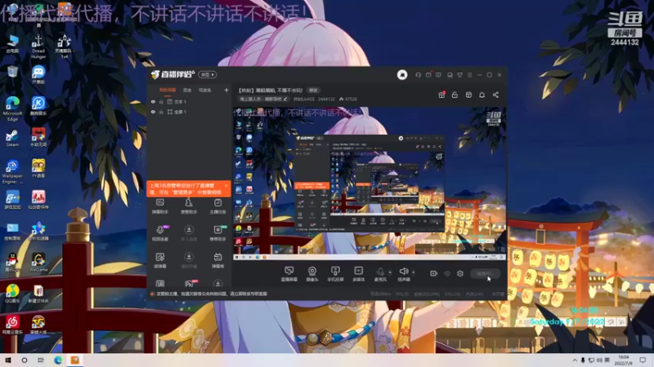Expand the microphone volume arrow
Screen dimensions: 654x367
point(390,272)
